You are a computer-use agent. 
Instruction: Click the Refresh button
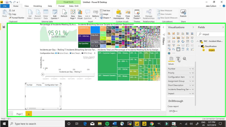tap(64, 13)
